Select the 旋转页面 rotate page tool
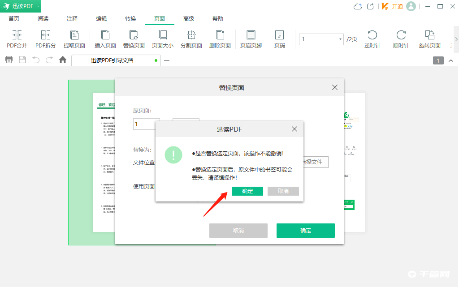 [x=429, y=39]
